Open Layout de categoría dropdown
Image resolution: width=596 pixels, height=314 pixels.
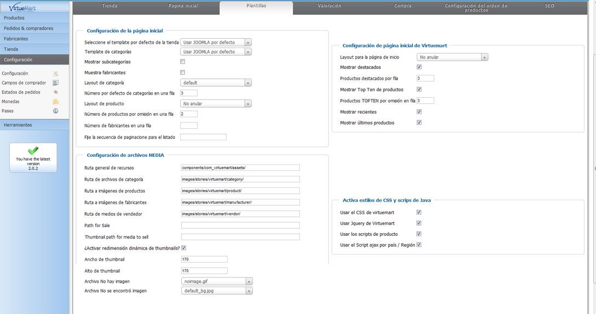[216, 82]
